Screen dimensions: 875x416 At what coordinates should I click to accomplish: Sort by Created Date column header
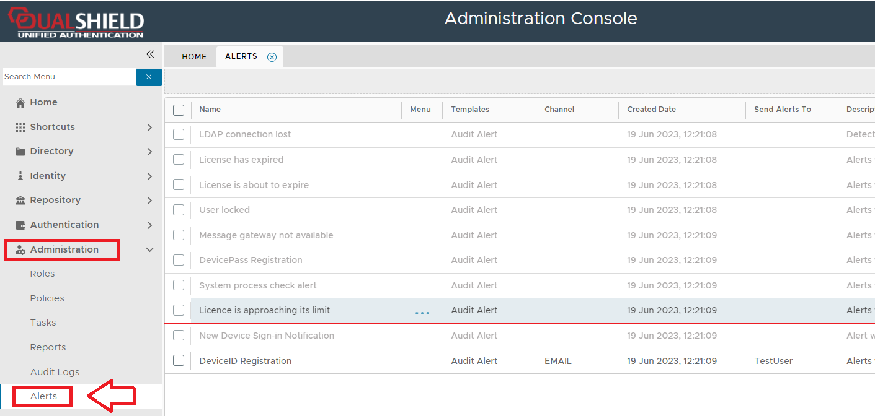tap(651, 110)
